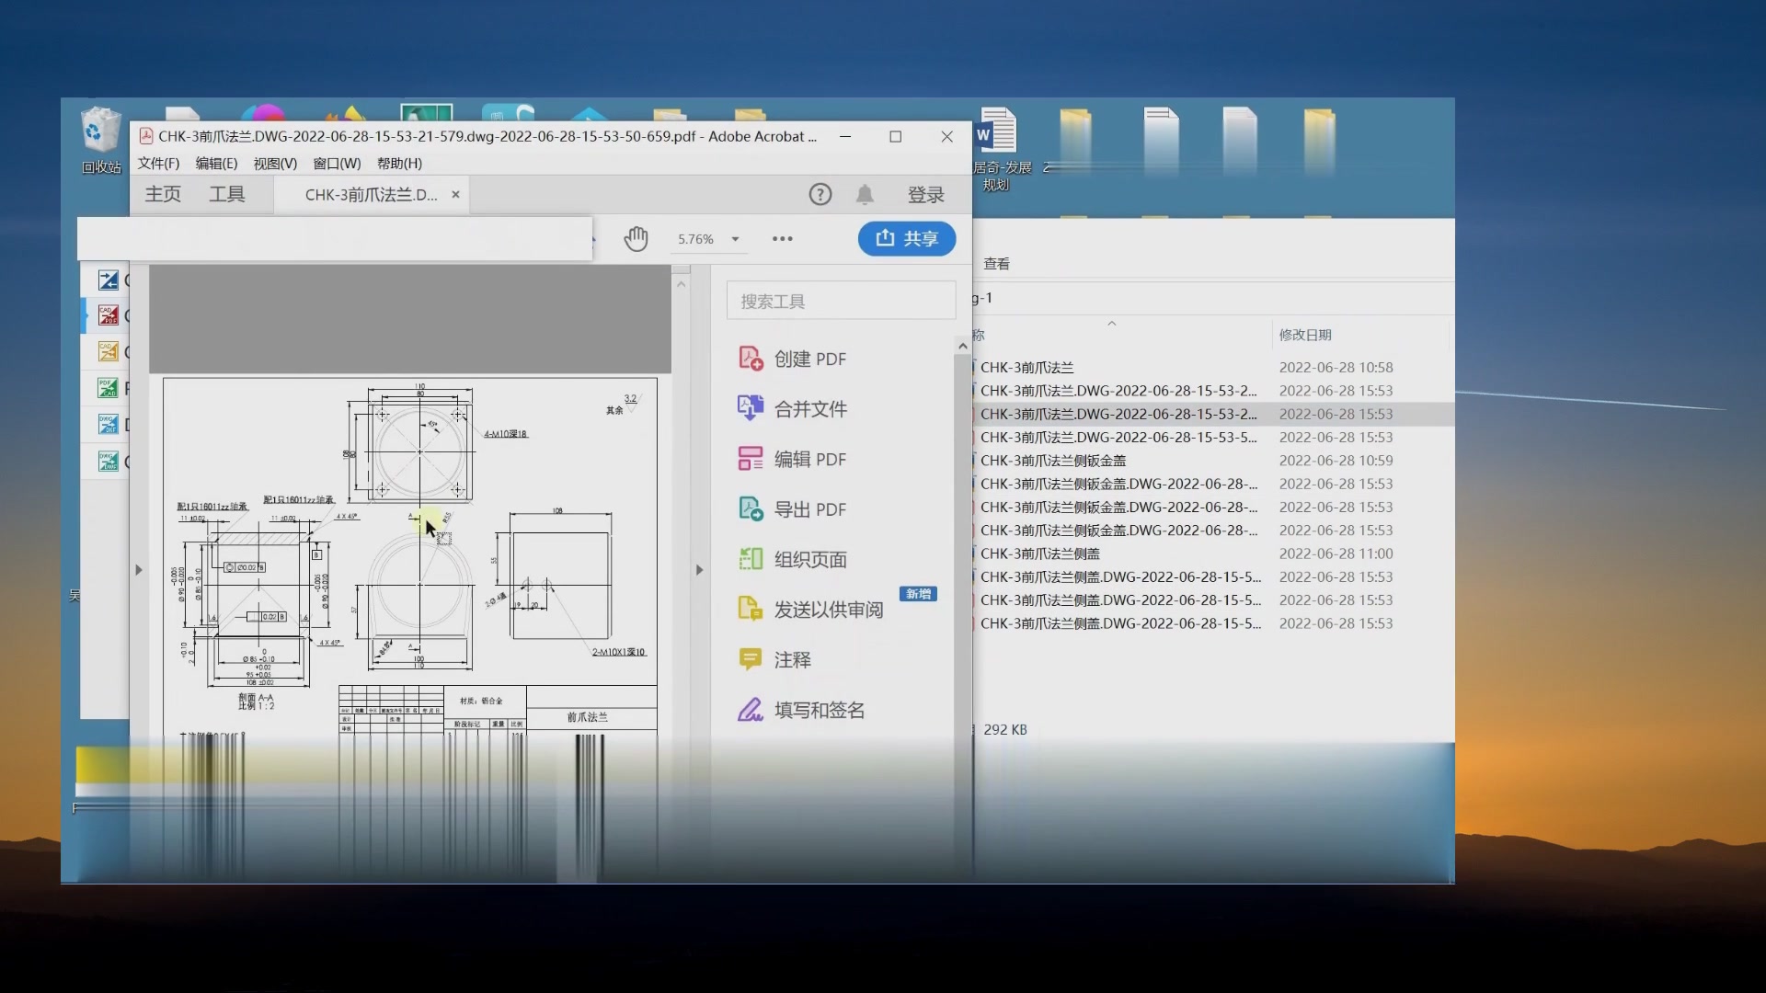Click the document view scroll-up arrow
Viewport: 1766px width, 993px height.
click(682, 284)
